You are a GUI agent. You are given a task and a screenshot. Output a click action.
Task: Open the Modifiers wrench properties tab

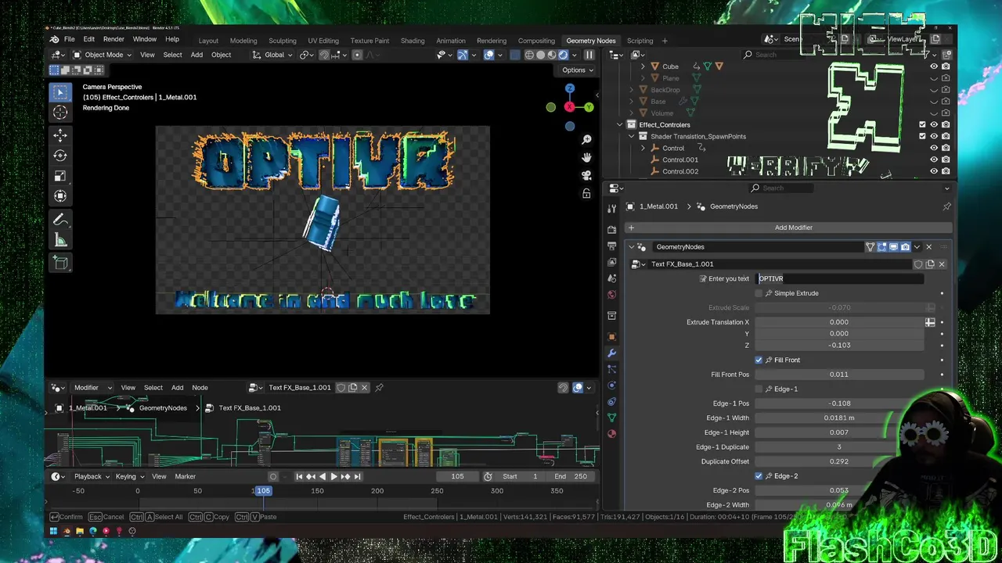click(x=611, y=353)
